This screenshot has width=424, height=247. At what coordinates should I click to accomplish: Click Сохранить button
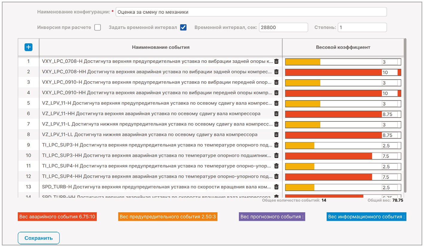click(39, 238)
